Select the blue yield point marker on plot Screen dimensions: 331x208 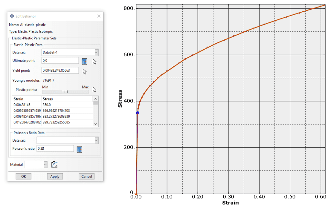point(138,113)
